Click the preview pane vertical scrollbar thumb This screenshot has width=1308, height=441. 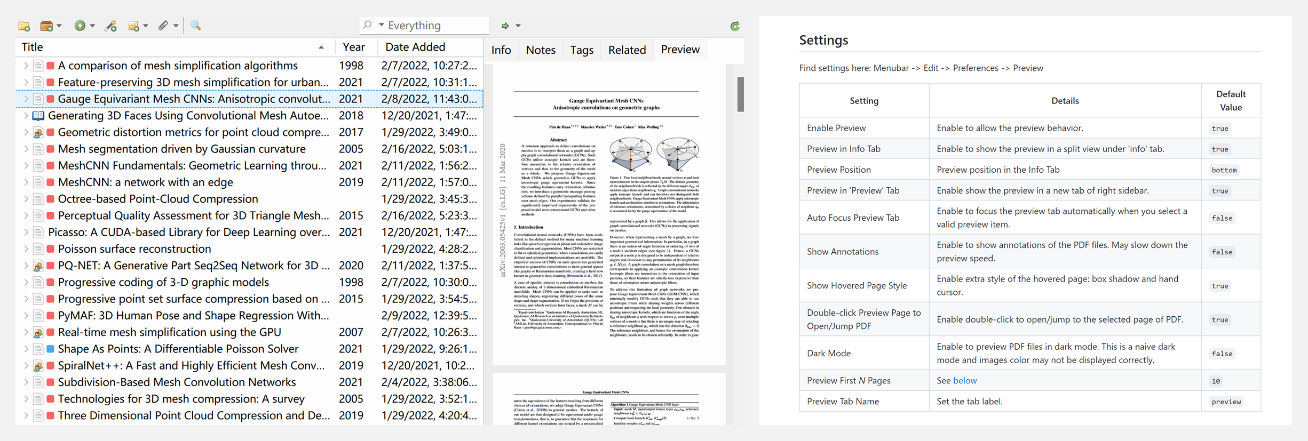click(x=740, y=94)
